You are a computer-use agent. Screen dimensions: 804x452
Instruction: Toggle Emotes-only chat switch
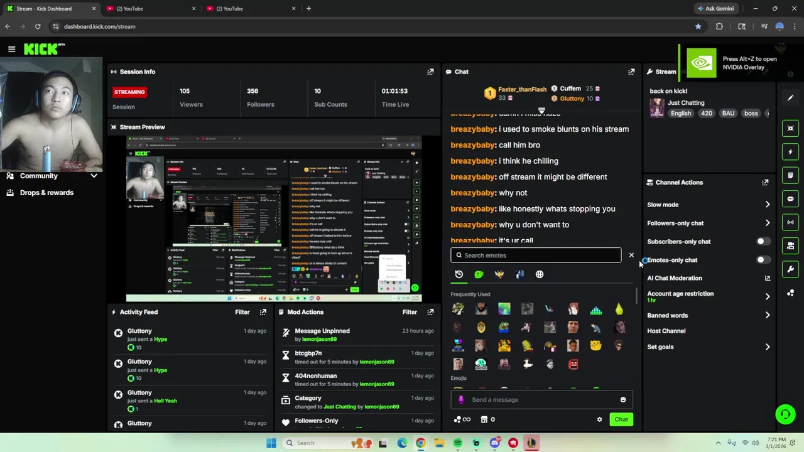[763, 260]
